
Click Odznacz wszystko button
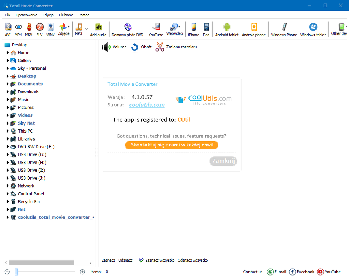click(x=193, y=260)
